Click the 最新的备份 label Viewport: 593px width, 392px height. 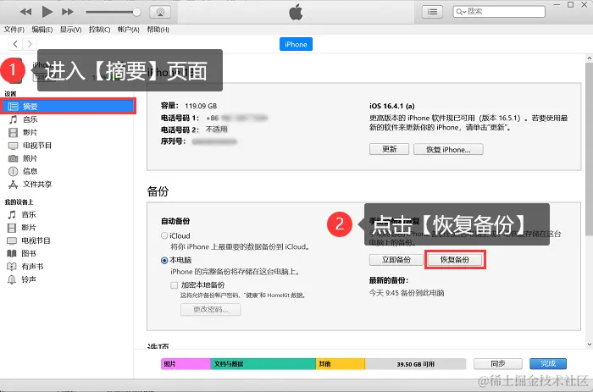coord(388,280)
